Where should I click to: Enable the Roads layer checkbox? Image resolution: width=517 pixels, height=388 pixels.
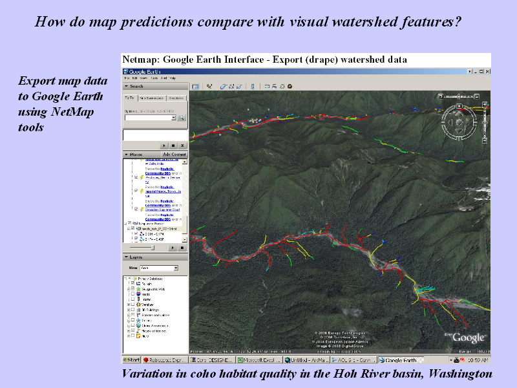pyautogui.click(x=133, y=294)
